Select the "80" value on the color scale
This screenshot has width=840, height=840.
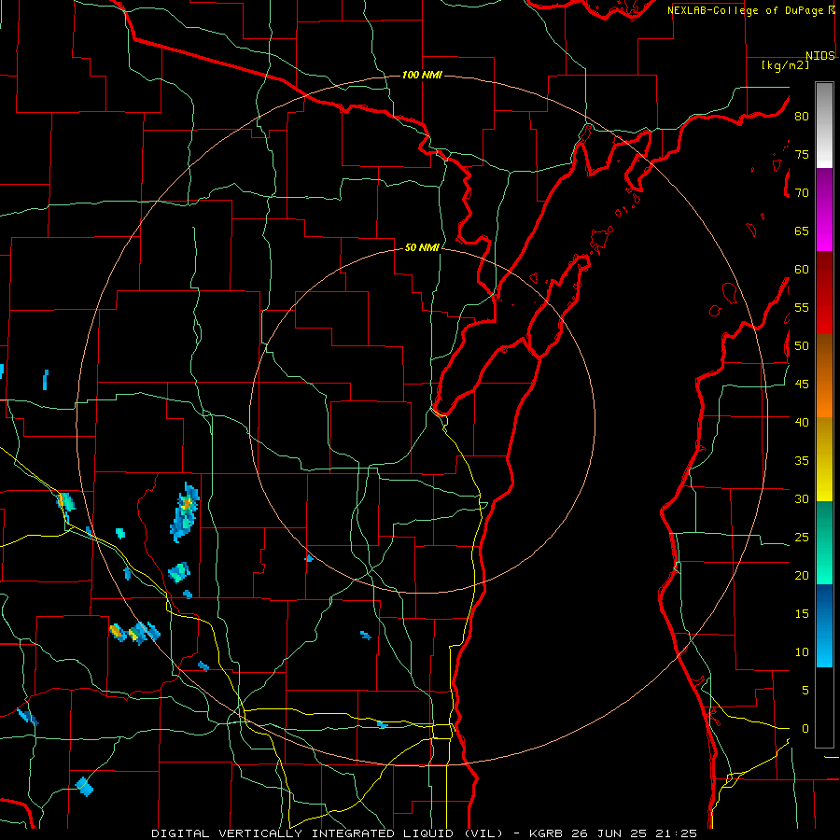coord(802,117)
